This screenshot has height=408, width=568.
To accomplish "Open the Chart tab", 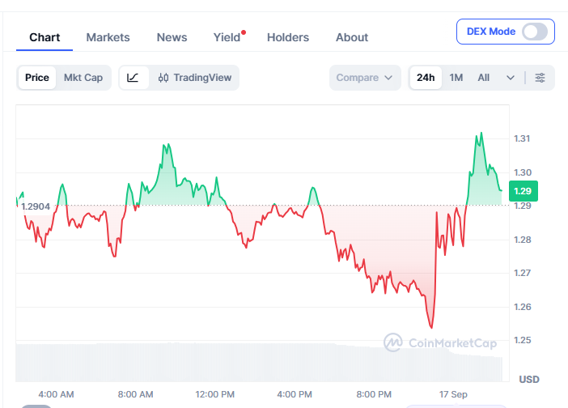I will [x=45, y=37].
